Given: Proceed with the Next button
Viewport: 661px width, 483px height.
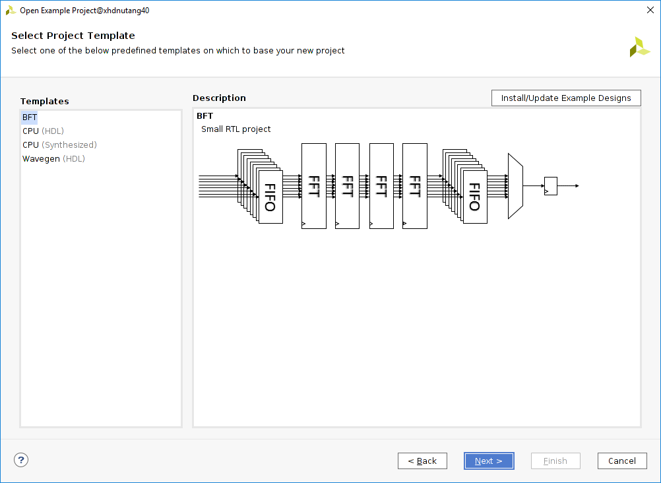Looking at the screenshot, I should (488, 461).
